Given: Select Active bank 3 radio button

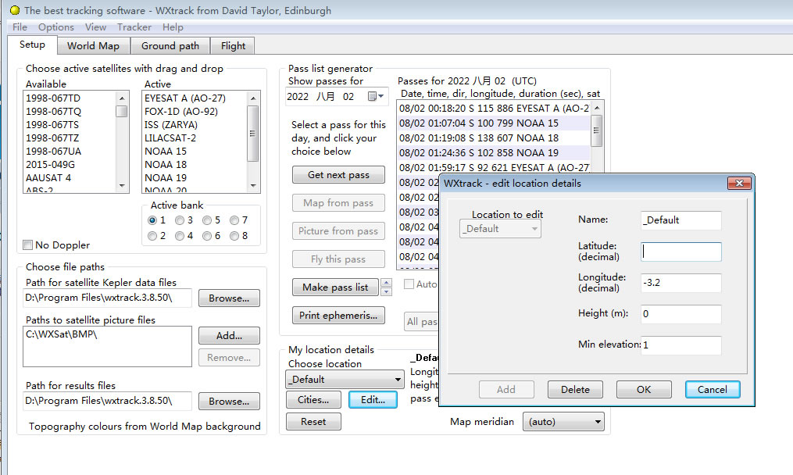Looking at the screenshot, I should coord(180,220).
